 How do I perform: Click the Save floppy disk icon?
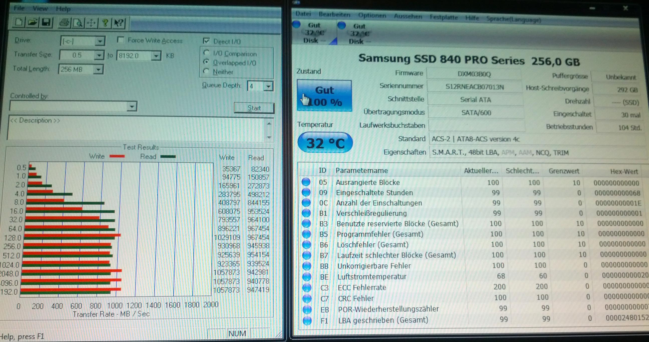click(x=46, y=23)
